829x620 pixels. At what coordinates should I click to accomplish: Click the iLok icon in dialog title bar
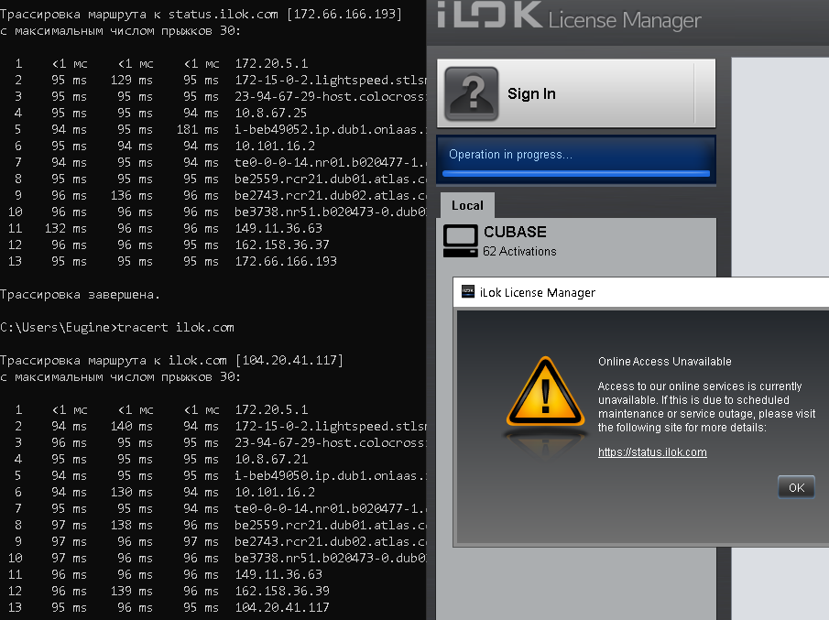coord(468,292)
